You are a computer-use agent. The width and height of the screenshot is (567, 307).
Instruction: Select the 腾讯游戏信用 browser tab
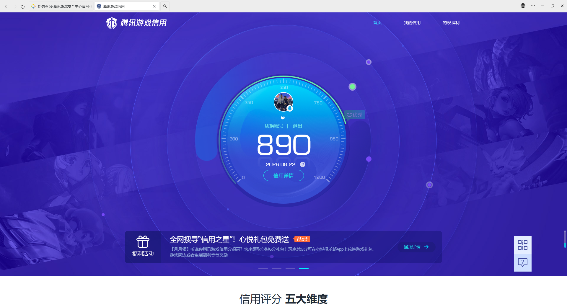pyautogui.click(x=127, y=6)
